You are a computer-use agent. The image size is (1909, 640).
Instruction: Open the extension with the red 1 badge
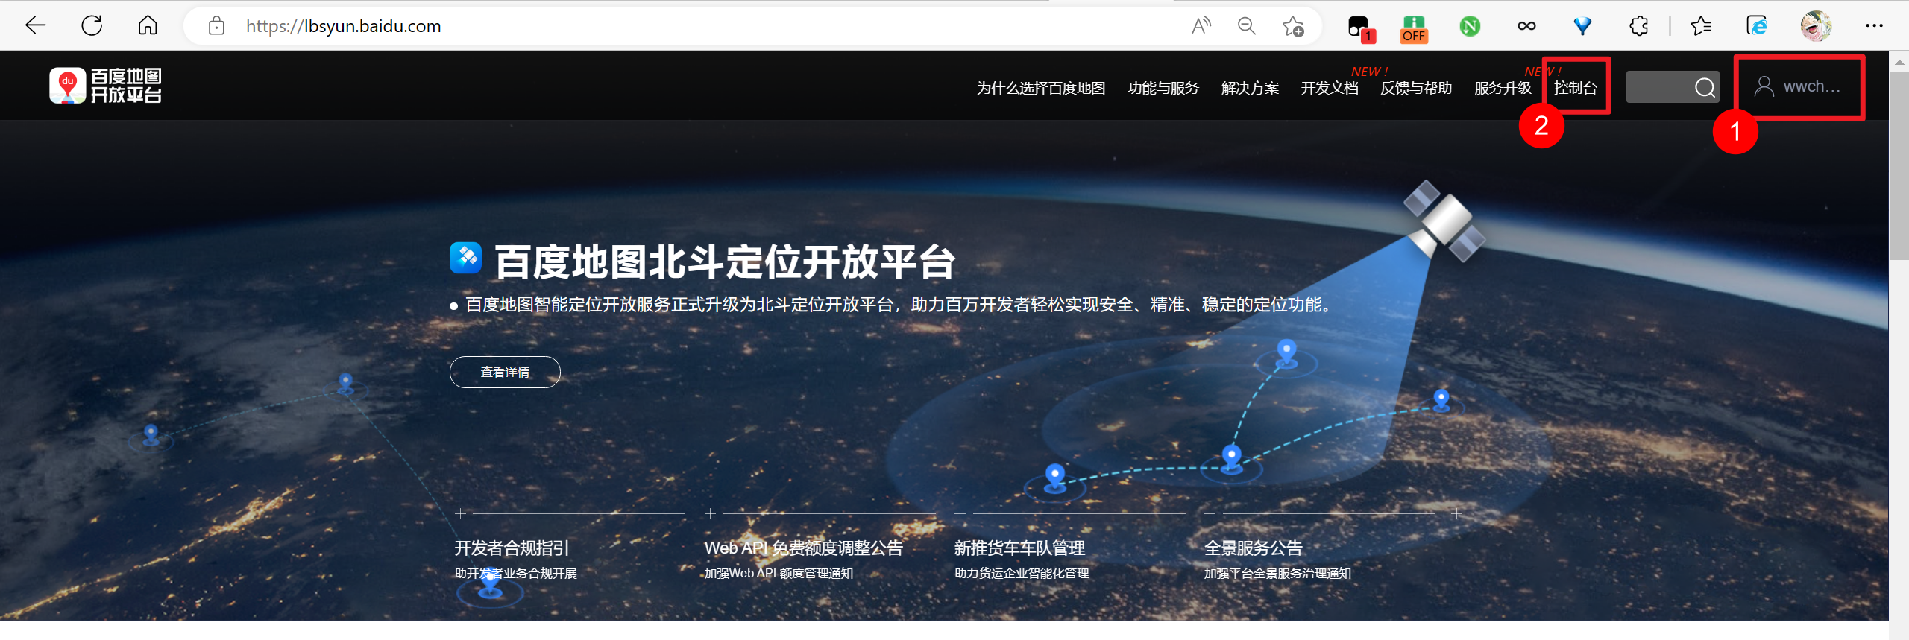[x=1360, y=28]
